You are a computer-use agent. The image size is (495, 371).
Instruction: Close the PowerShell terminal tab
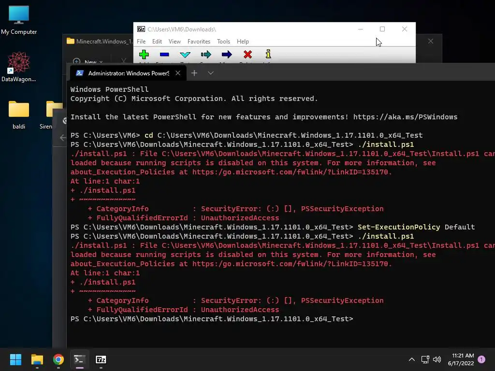tap(178, 73)
